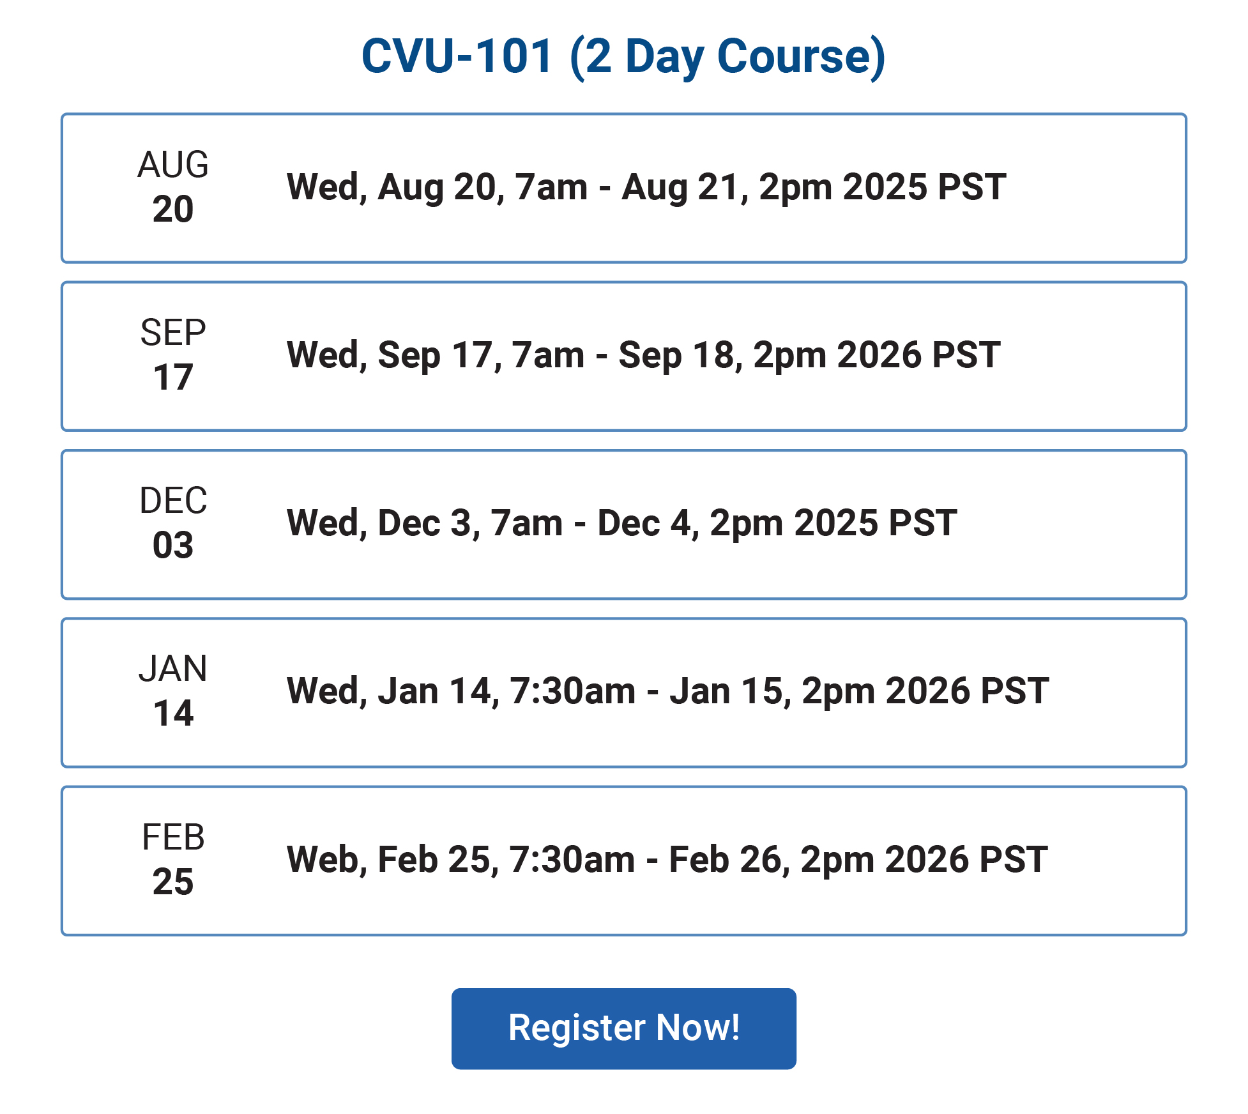Click the FEB 25 date badge
This screenshot has width=1248, height=1114.
click(x=173, y=859)
